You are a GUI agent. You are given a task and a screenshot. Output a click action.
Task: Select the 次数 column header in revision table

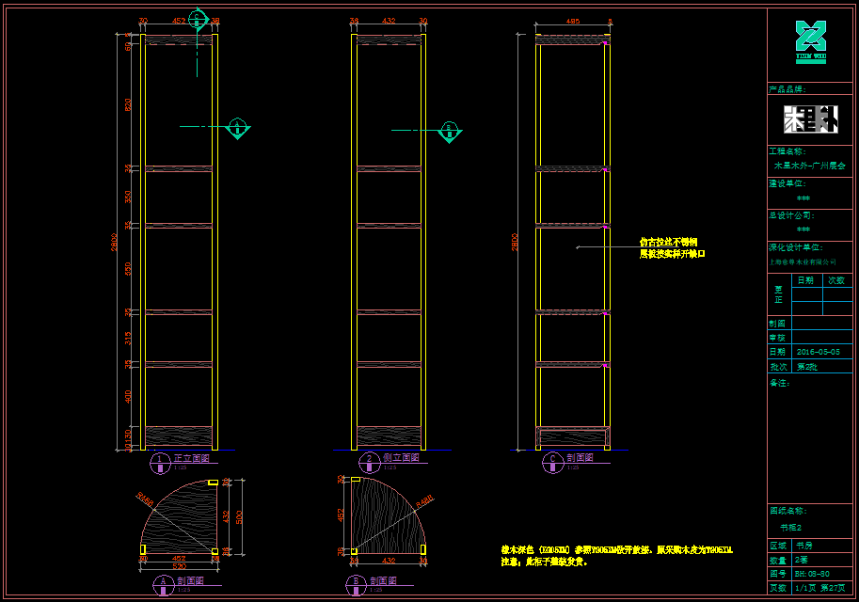pyautogui.click(x=836, y=280)
